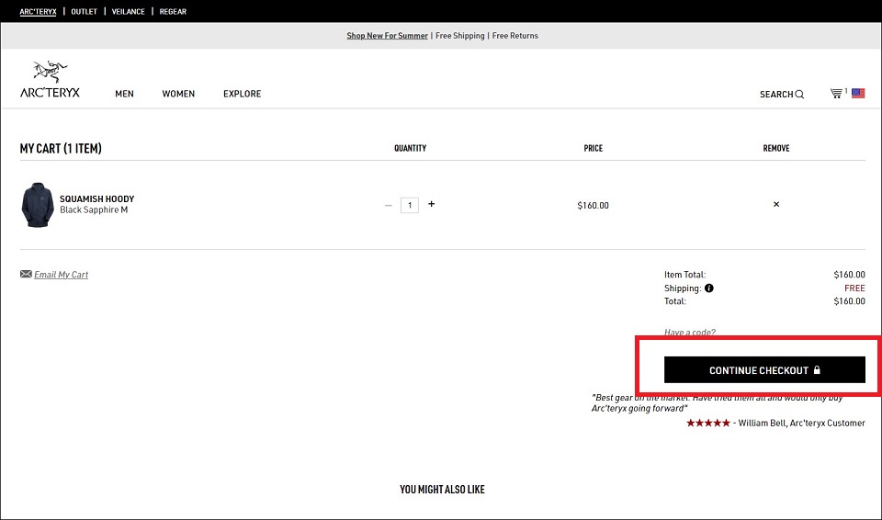
Task: Click the "Item Total:" label
Action: [684, 275]
